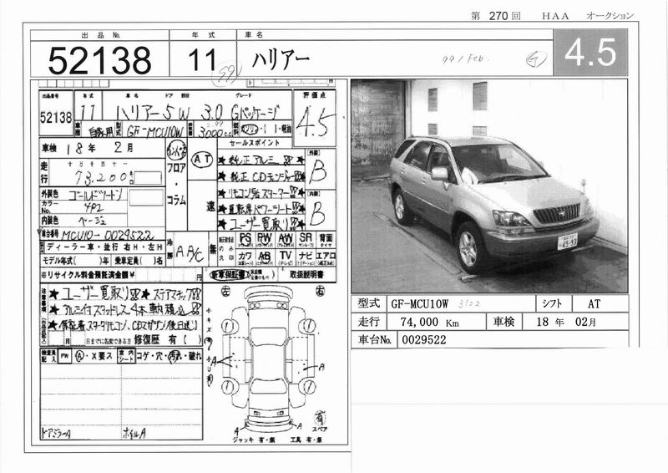Click the large model year 11
Viewport: 668px width, 473px height.
202,59
